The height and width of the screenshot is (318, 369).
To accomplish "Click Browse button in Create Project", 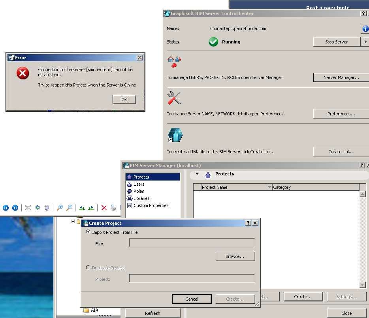I will click(x=235, y=256).
